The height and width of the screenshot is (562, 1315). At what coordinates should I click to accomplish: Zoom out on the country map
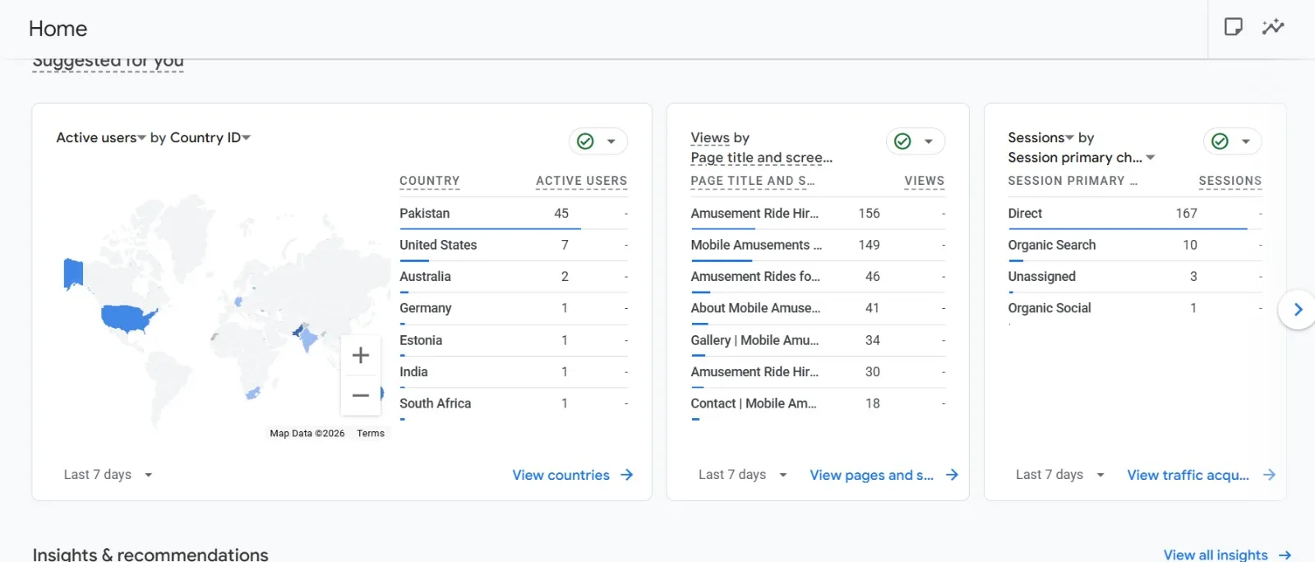point(360,395)
